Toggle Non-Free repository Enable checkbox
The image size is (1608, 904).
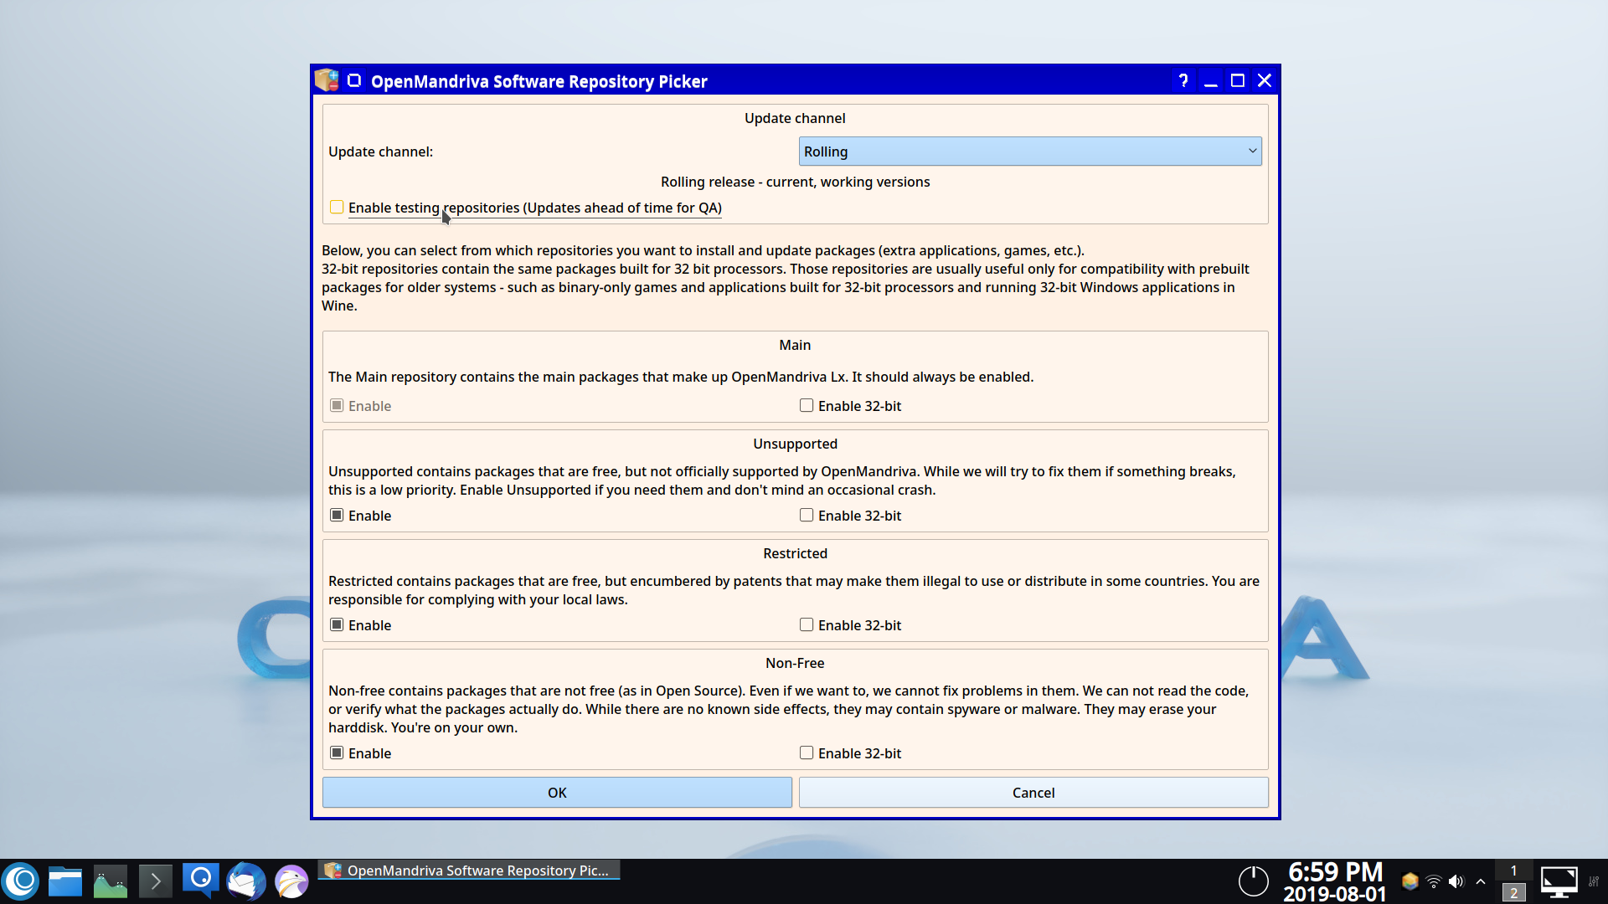pos(337,753)
